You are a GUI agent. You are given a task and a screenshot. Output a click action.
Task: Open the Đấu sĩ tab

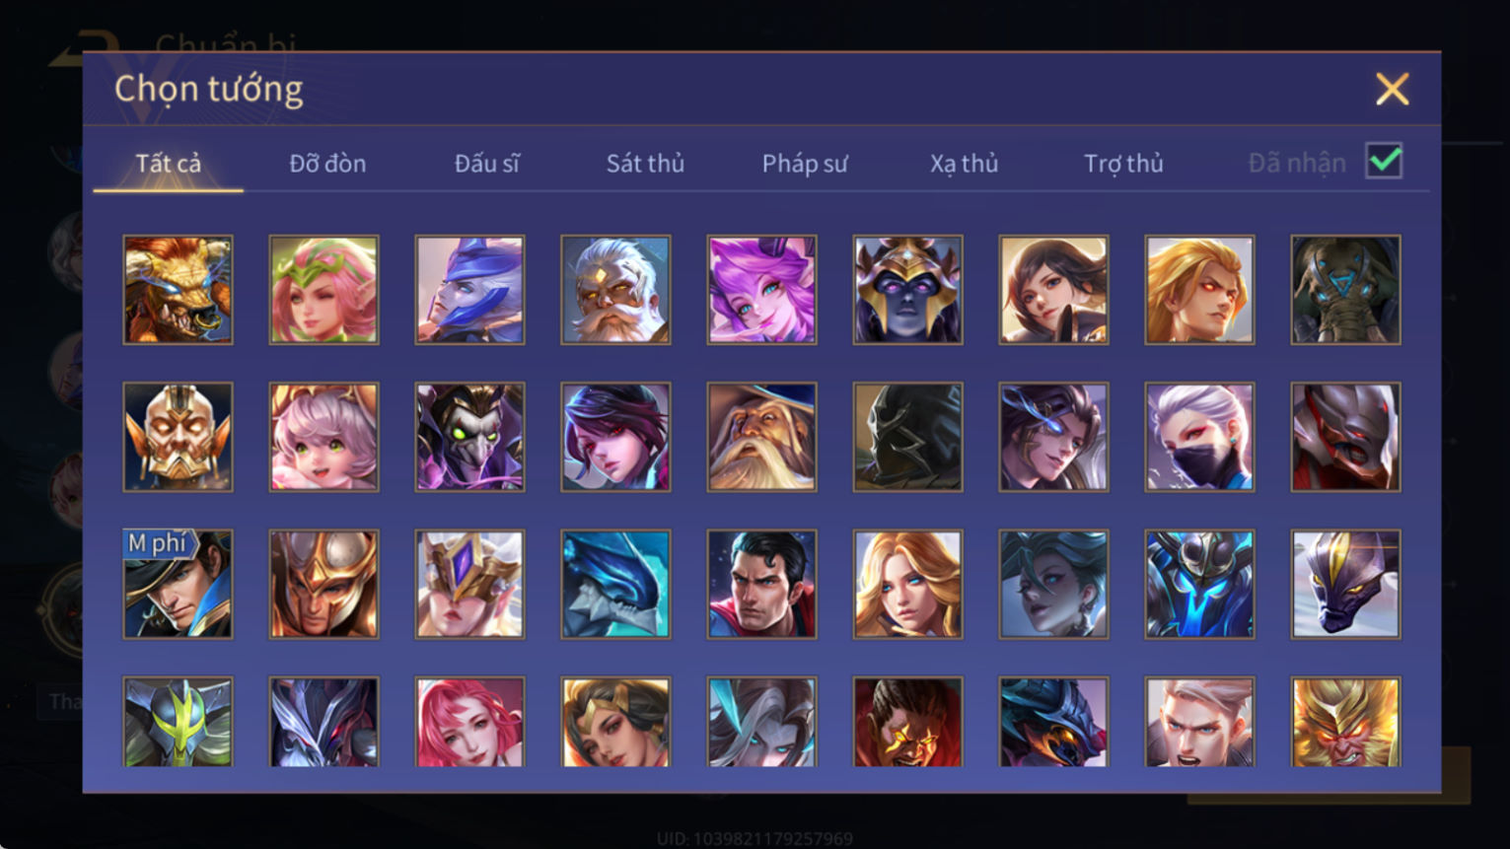486,163
